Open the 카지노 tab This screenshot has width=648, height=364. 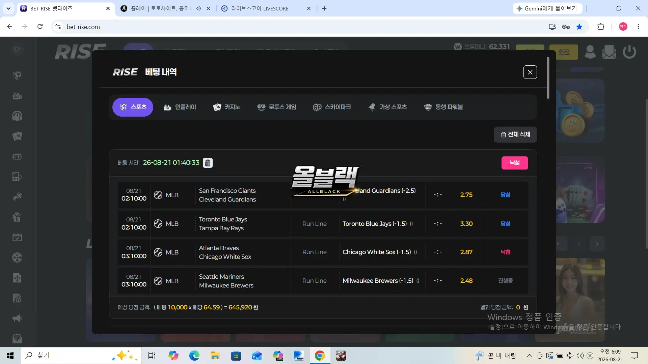tap(226, 107)
